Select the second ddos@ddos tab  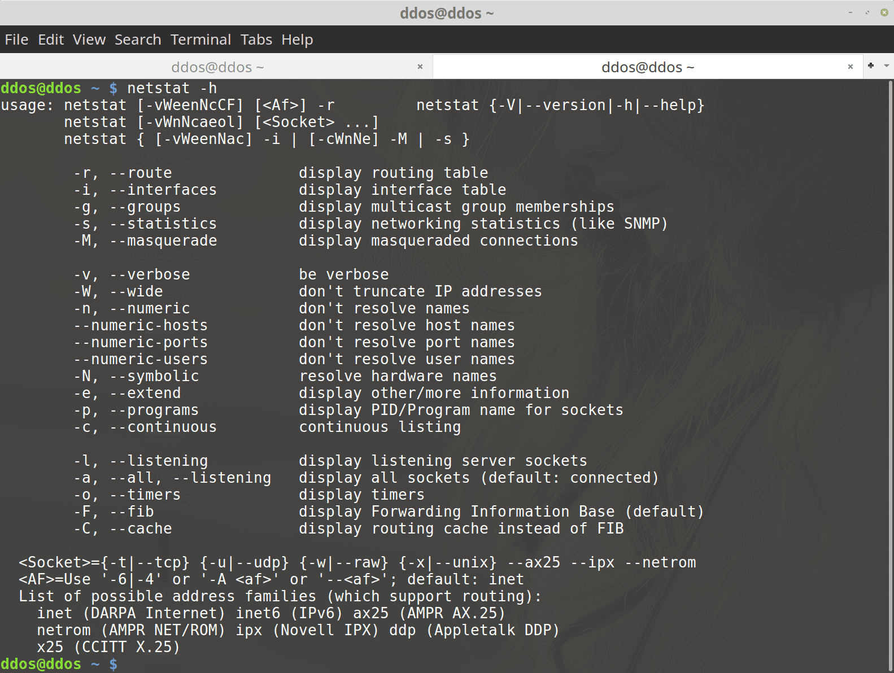(x=647, y=67)
